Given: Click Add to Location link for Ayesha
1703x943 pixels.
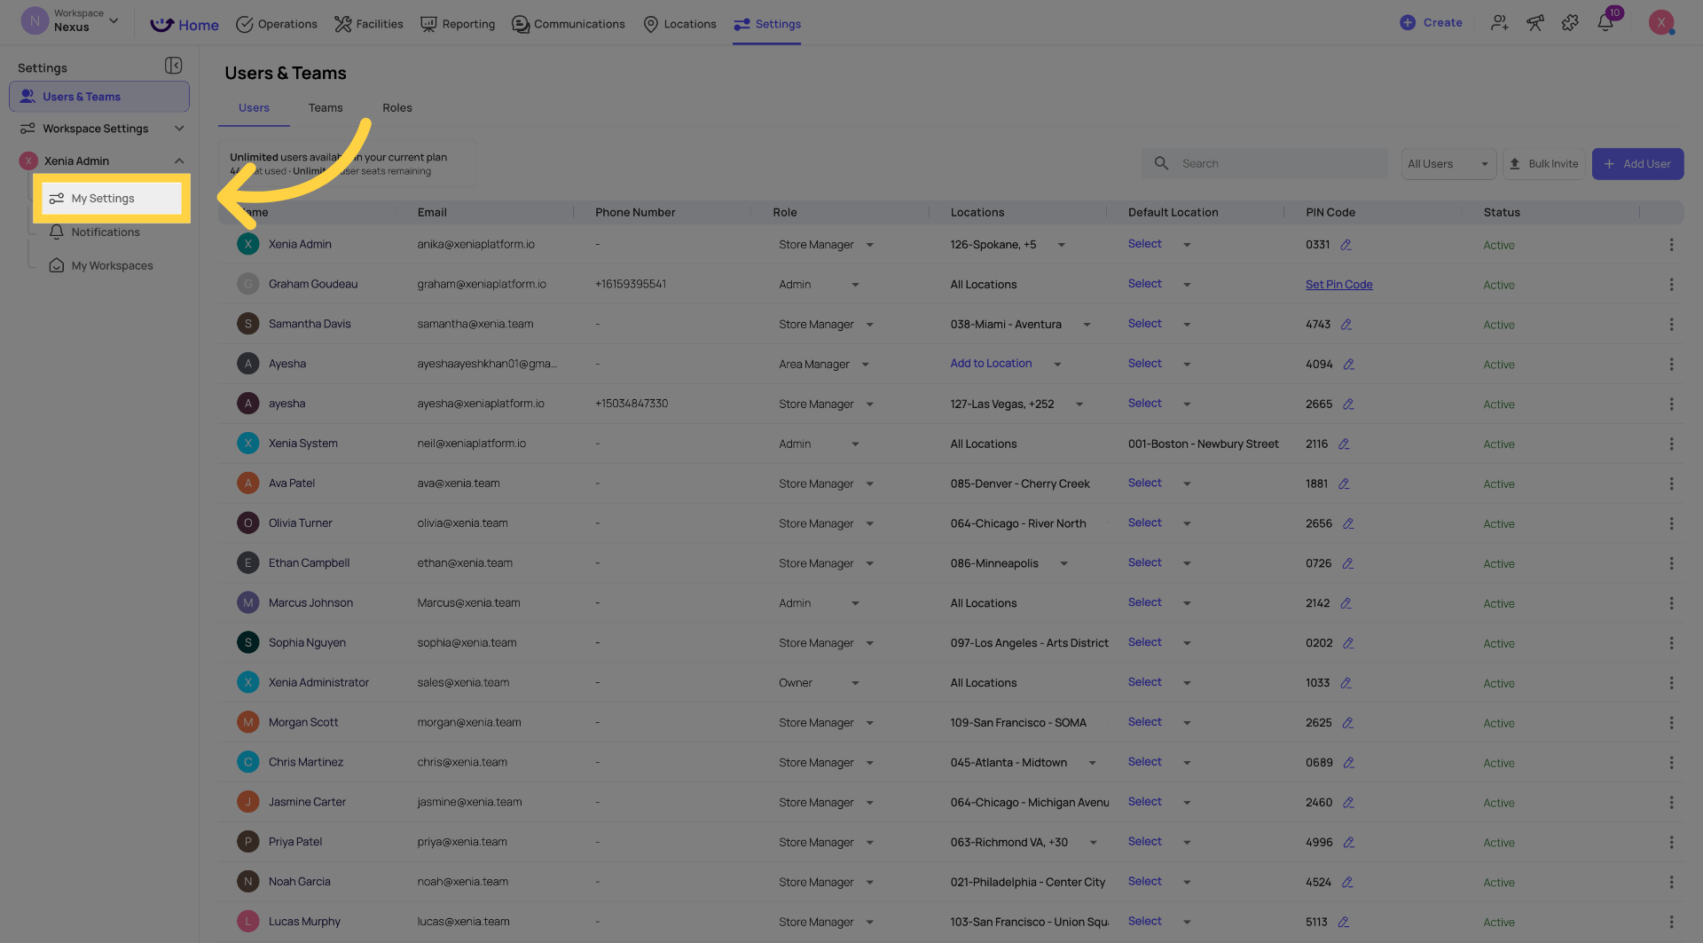Looking at the screenshot, I should 991,364.
